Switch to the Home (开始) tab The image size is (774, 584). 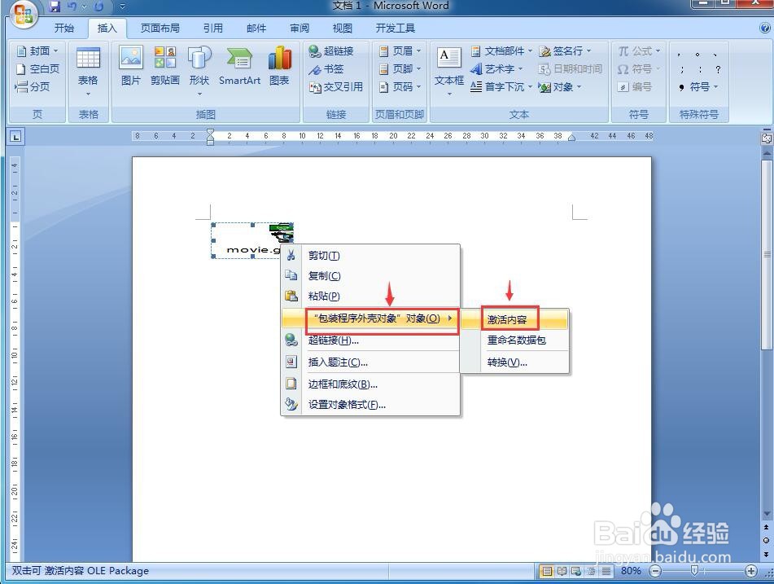pyautogui.click(x=64, y=29)
